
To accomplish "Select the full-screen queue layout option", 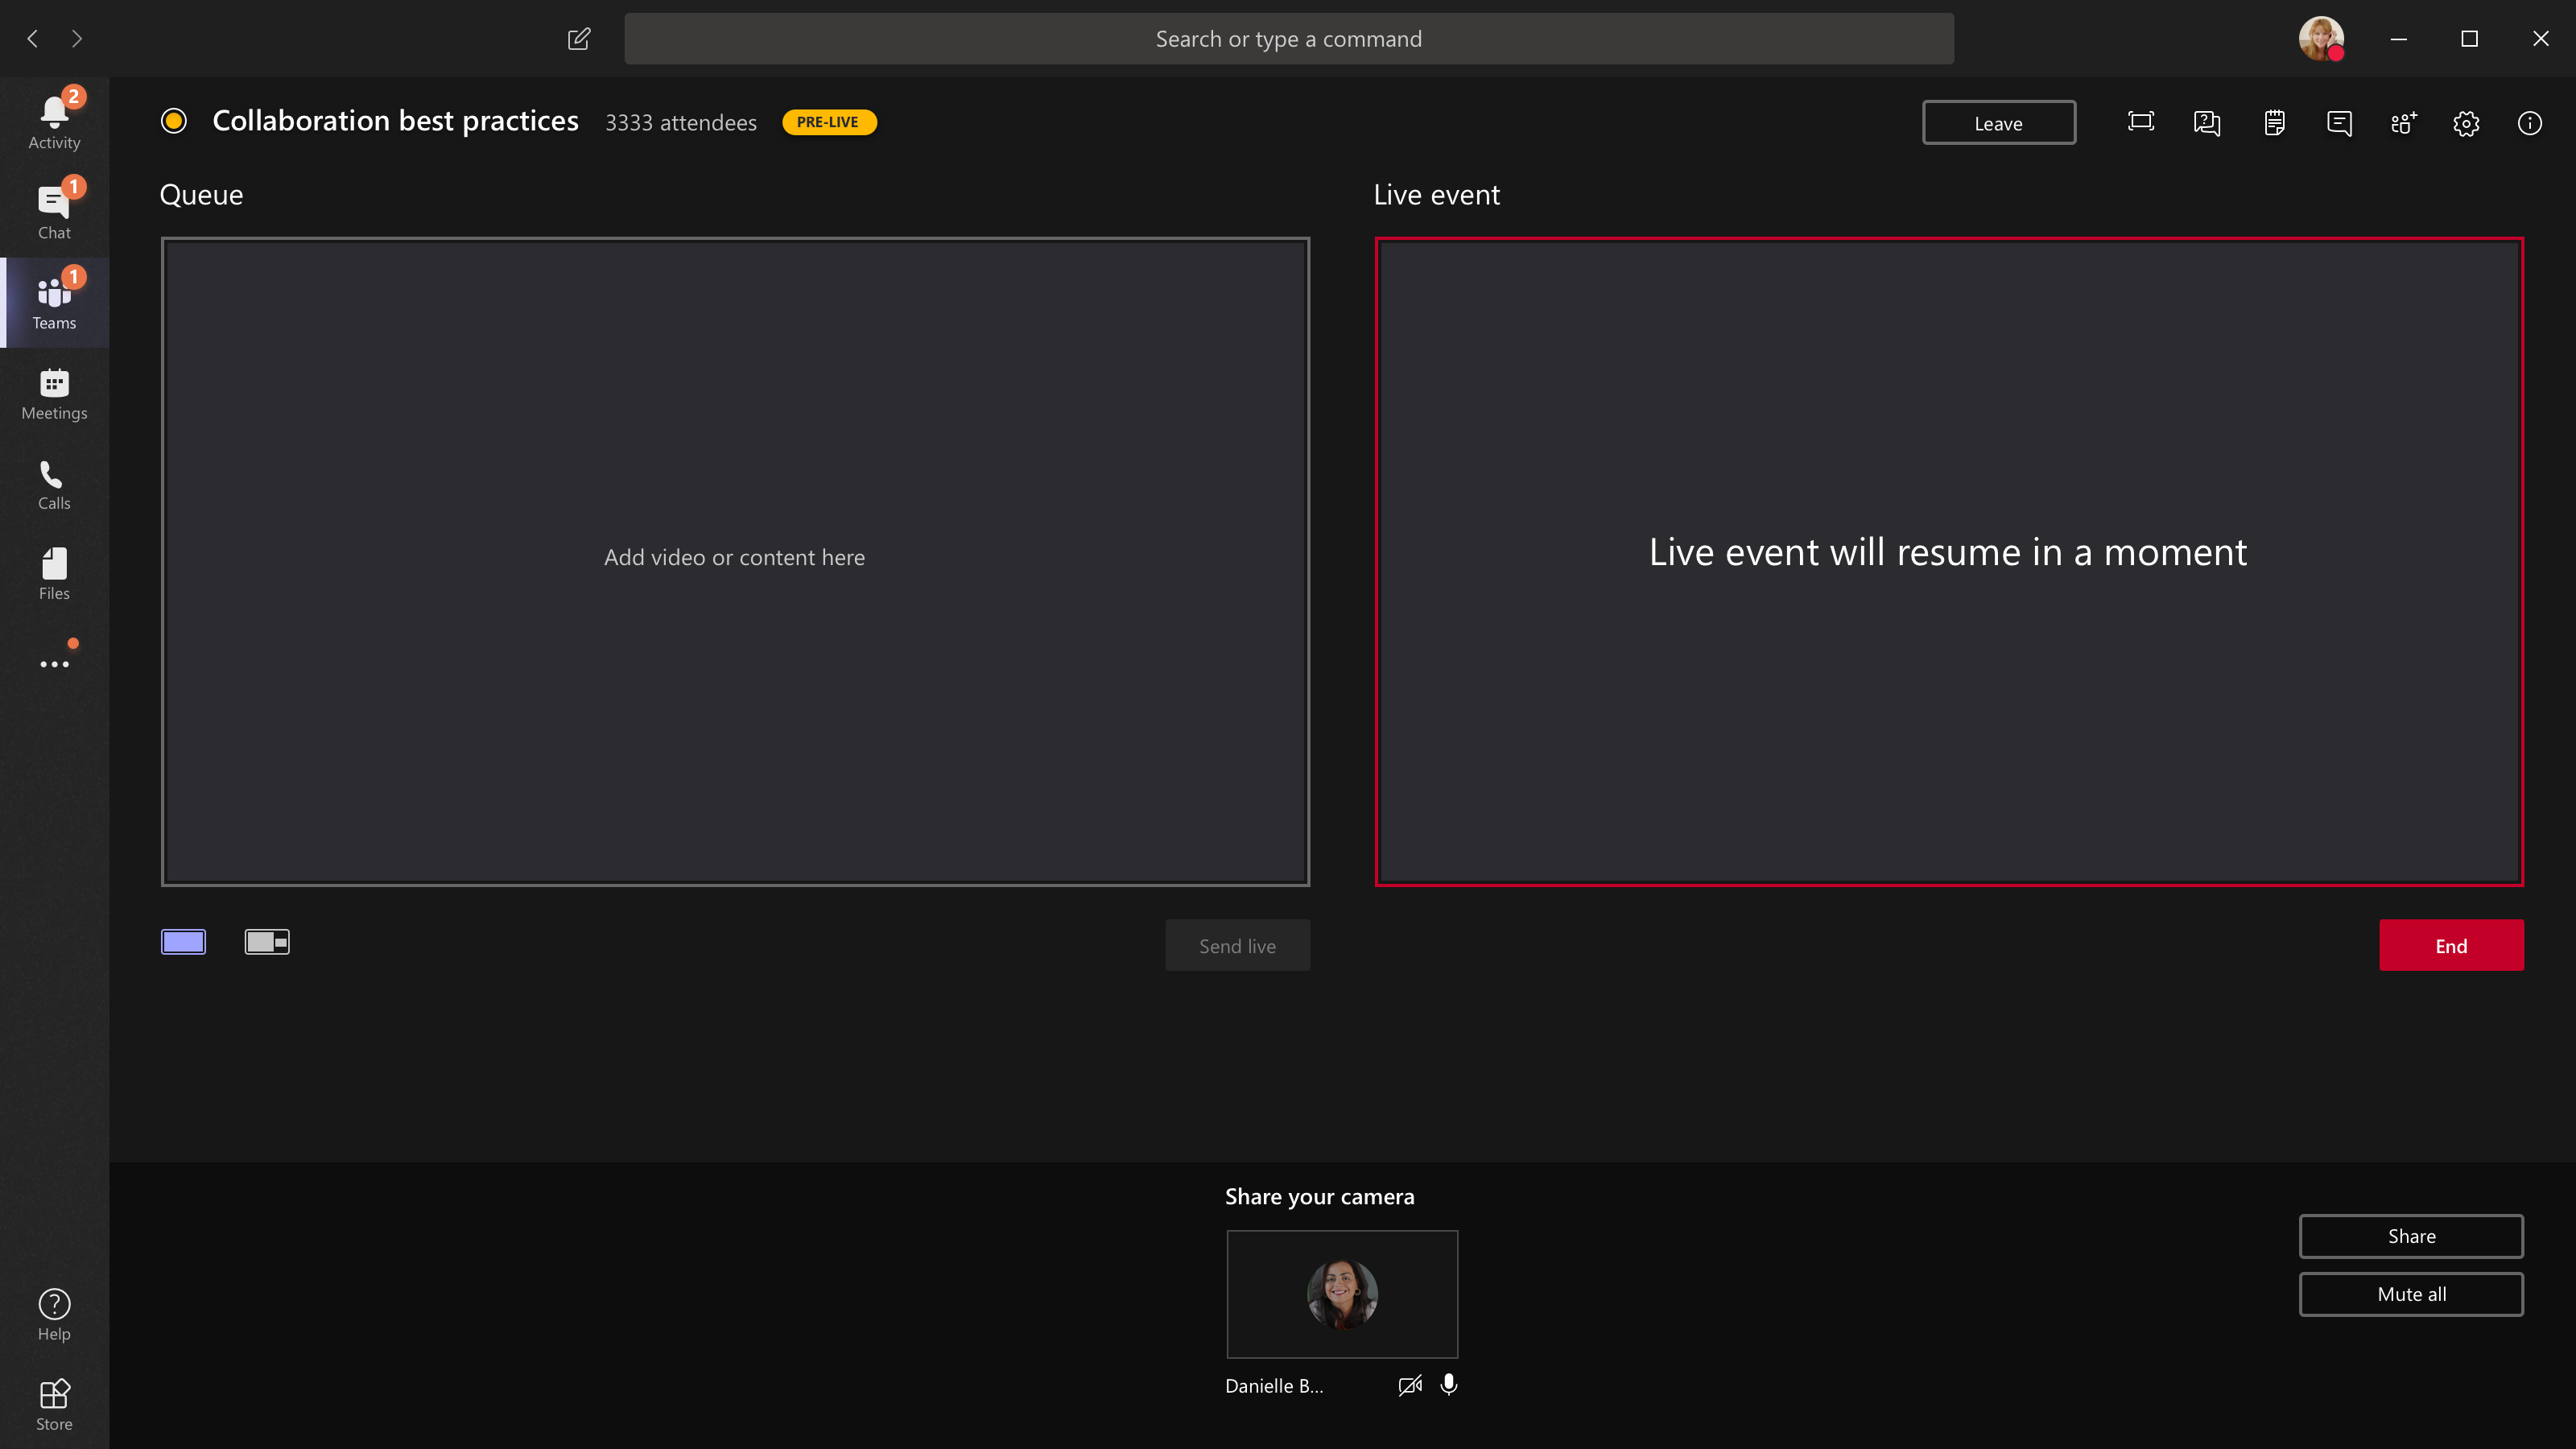I will click(184, 941).
